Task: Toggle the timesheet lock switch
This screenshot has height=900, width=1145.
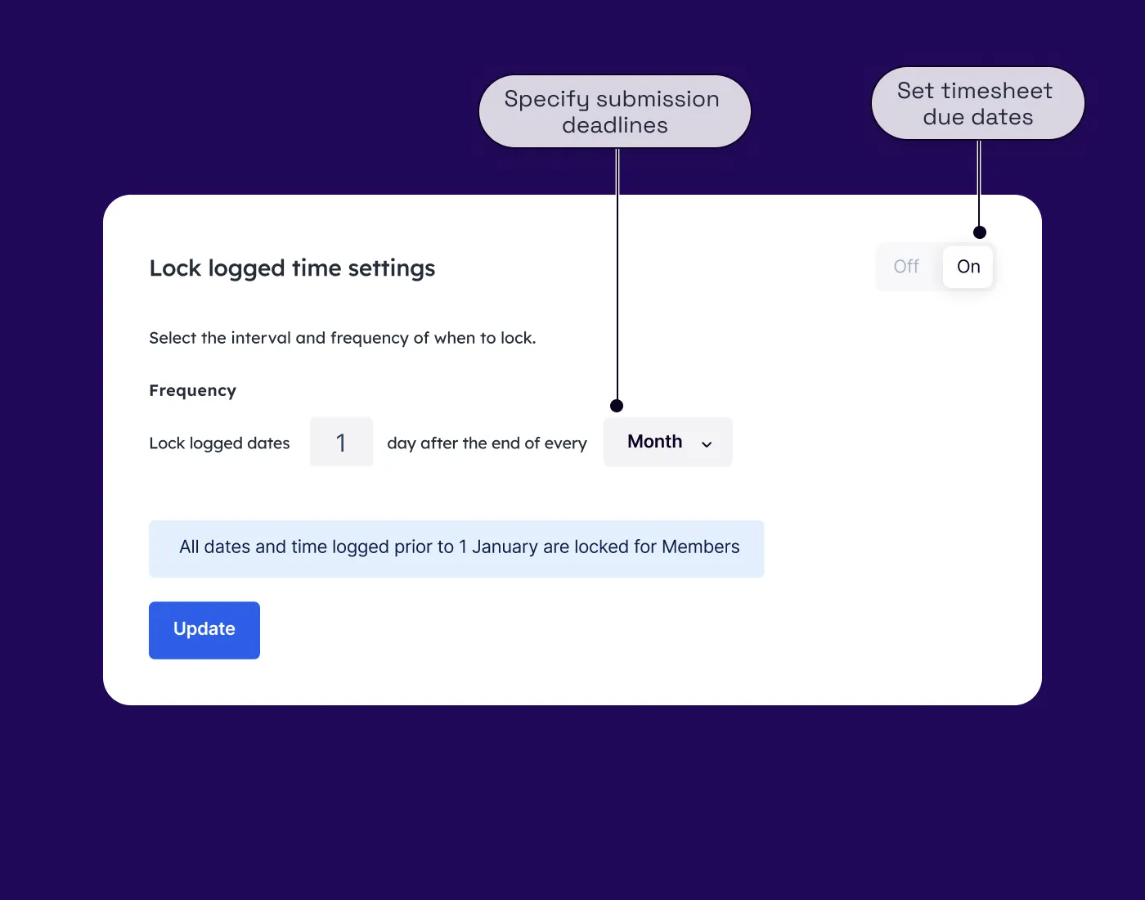Action: click(935, 266)
